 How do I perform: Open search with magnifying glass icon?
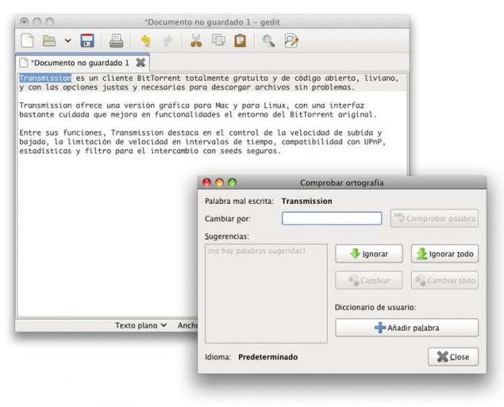point(268,41)
